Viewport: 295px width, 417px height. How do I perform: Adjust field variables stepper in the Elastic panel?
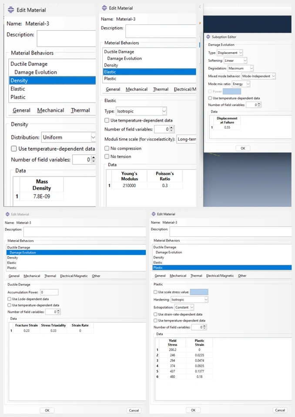[171, 129]
